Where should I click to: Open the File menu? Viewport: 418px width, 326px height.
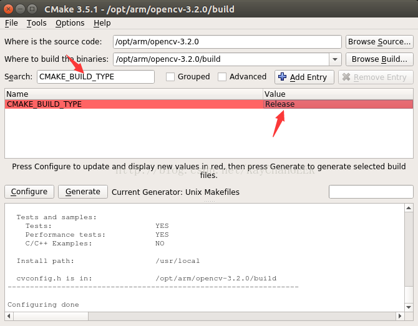point(11,23)
